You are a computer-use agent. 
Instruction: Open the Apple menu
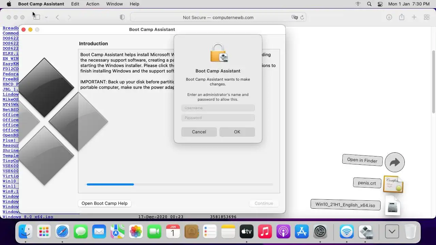coord(9,4)
